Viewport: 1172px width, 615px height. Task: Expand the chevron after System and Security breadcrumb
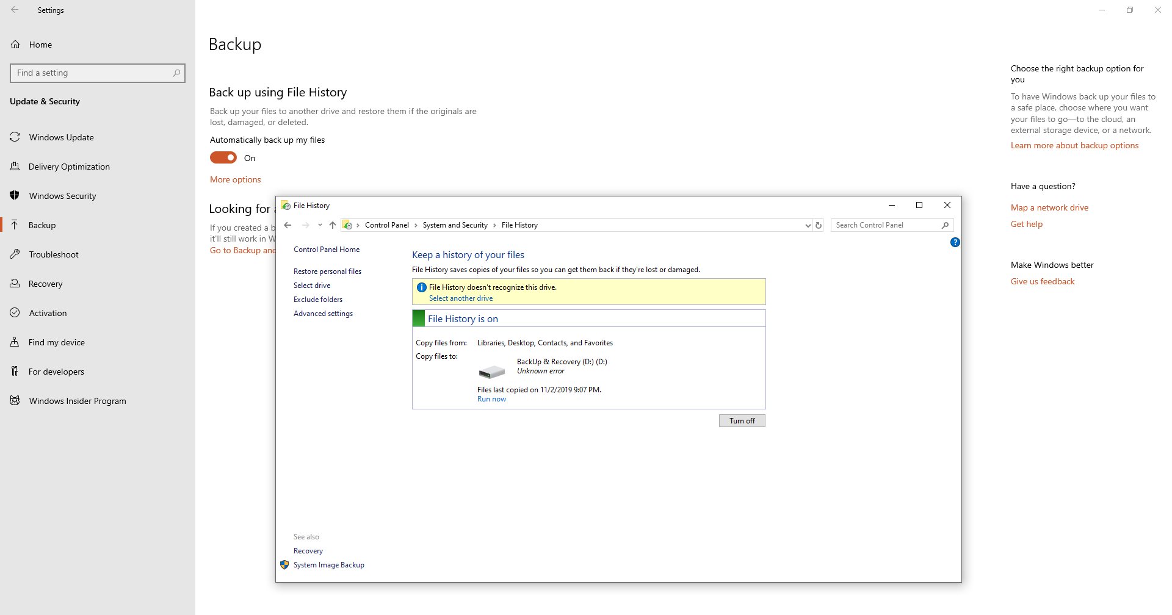tap(494, 225)
